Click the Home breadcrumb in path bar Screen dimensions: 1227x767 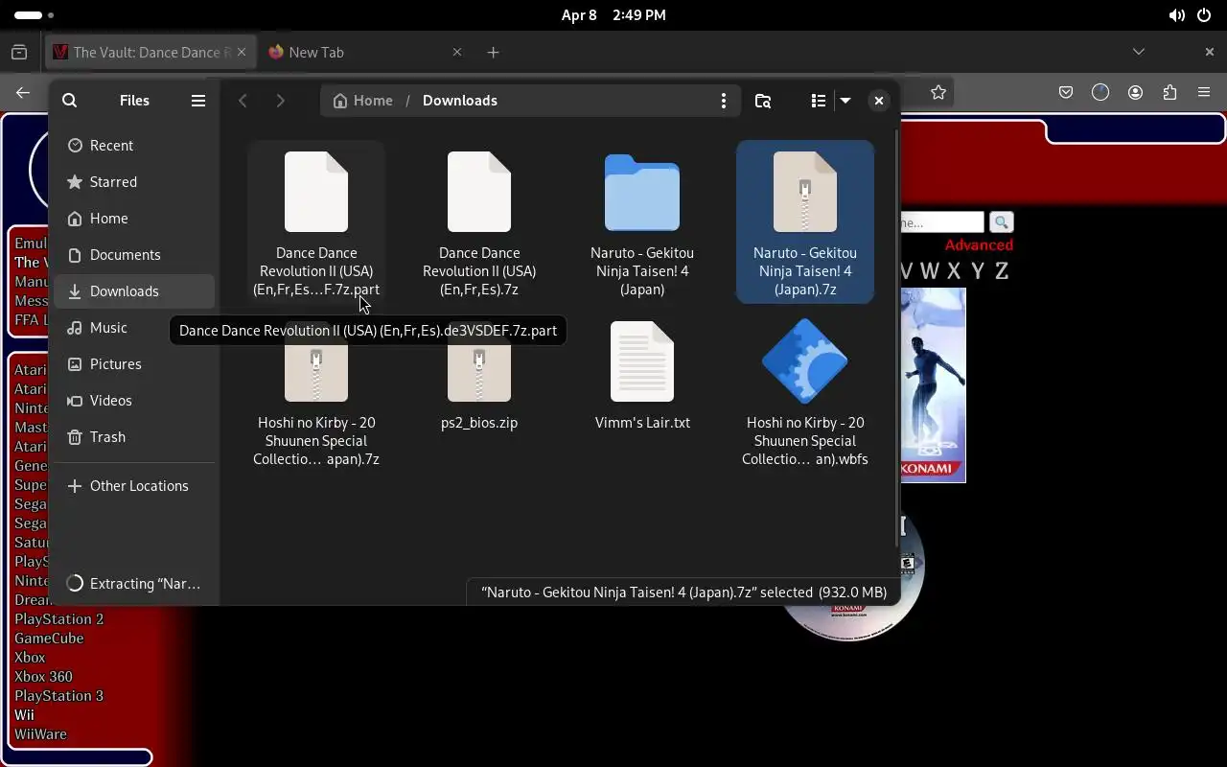point(363,101)
